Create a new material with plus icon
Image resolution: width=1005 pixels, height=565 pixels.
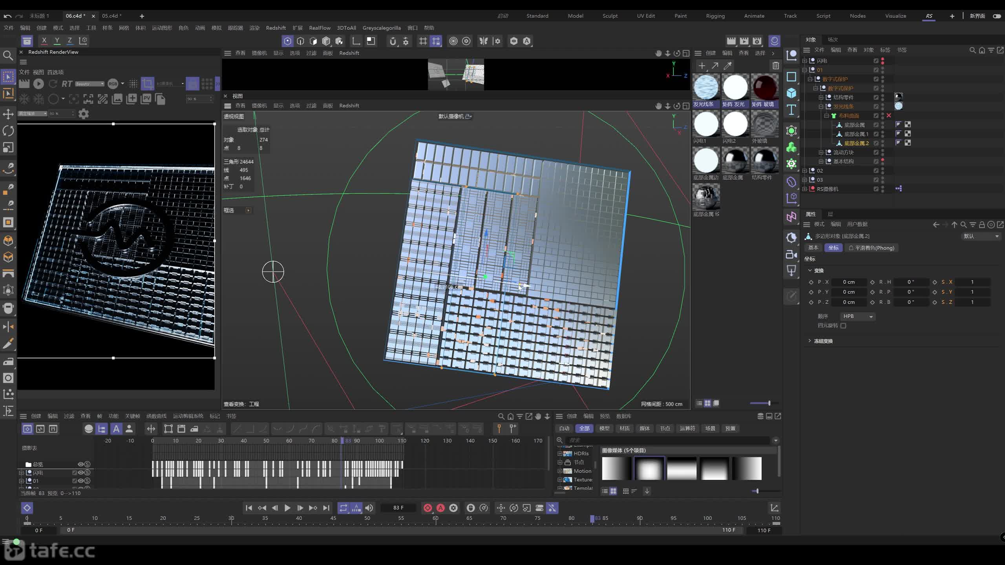(702, 66)
